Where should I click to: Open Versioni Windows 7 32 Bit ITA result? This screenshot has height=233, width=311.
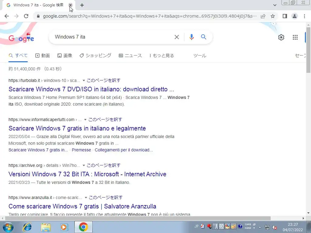87,174
